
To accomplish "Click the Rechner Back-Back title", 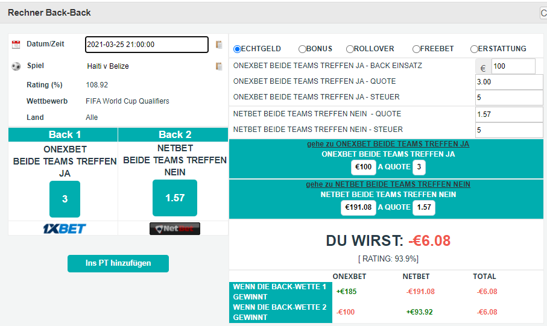I will (49, 13).
